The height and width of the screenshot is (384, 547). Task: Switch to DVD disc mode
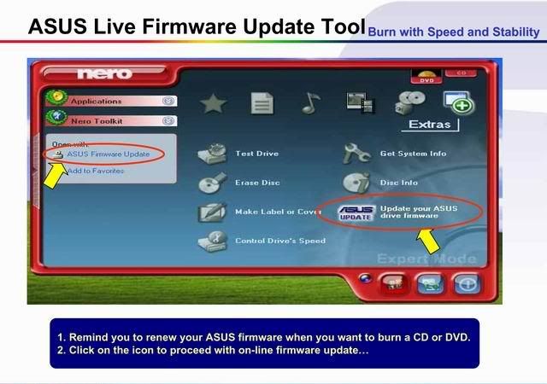[426, 76]
